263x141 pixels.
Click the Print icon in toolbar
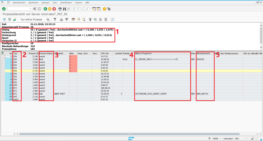[60, 9]
